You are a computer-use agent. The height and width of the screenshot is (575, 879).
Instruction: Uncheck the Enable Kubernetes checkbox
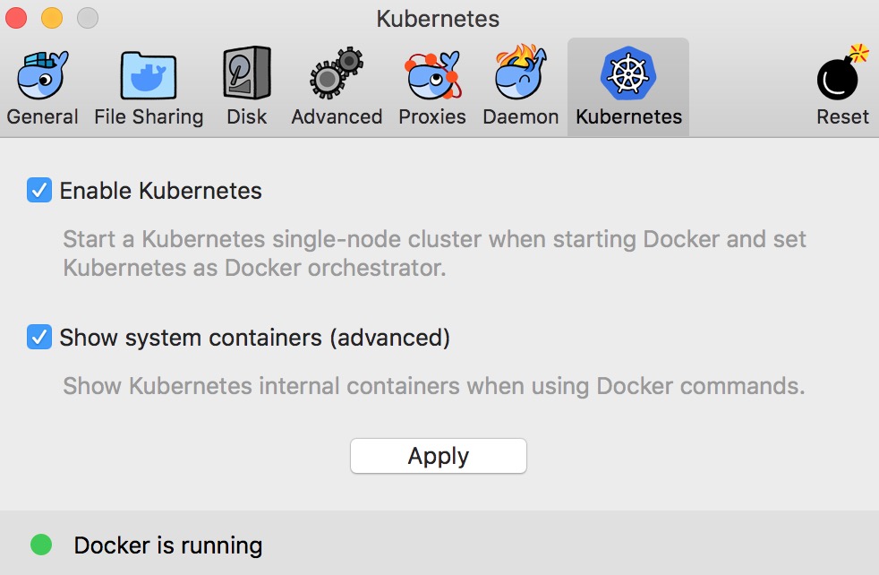point(39,190)
